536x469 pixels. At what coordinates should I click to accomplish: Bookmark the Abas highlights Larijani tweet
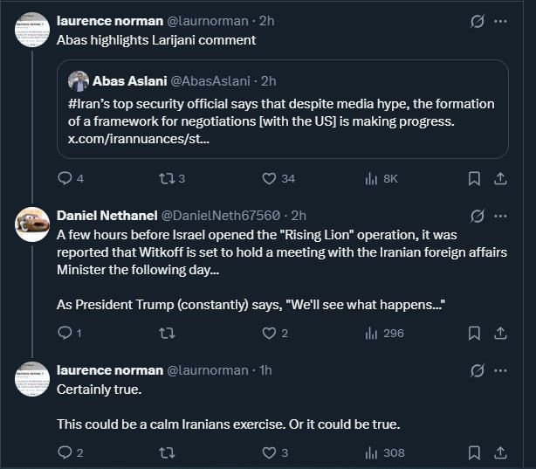coord(474,178)
